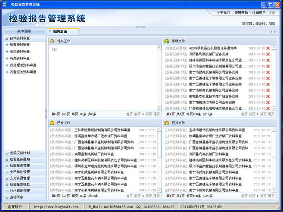Expand the 检验任务通知 menu group
This screenshot has width=283, height=212.
click(7, 160)
